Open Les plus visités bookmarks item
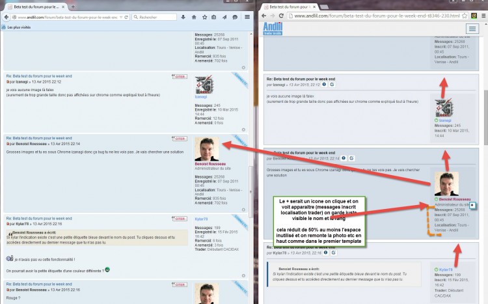 point(19,27)
